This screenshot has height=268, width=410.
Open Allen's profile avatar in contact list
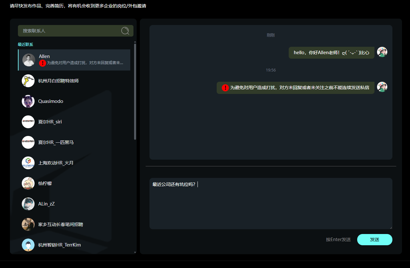29,60
